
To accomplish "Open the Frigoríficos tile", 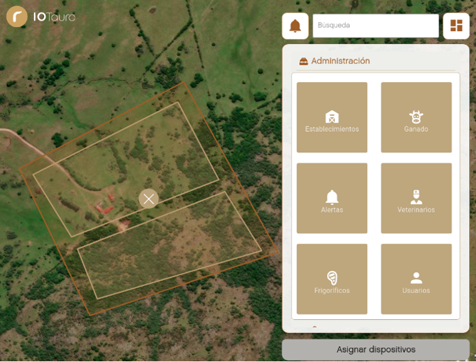I will 332,279.
